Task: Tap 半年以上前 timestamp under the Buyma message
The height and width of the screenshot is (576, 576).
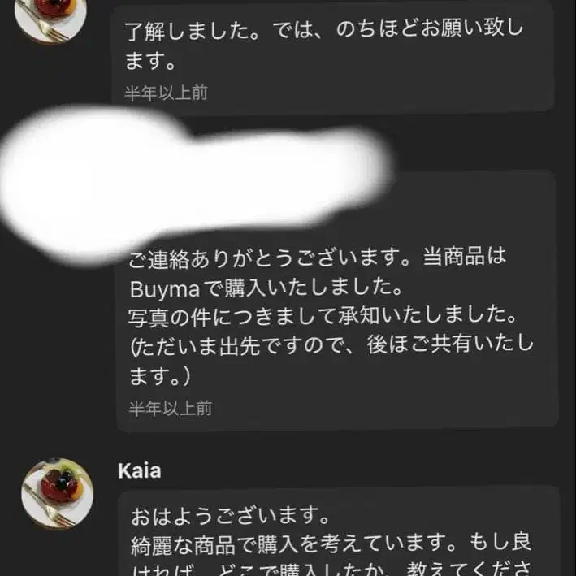Action: point(171,409)
